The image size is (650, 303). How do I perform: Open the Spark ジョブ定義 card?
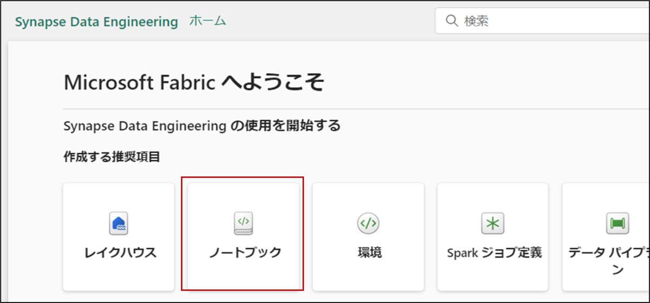[492, 237]
